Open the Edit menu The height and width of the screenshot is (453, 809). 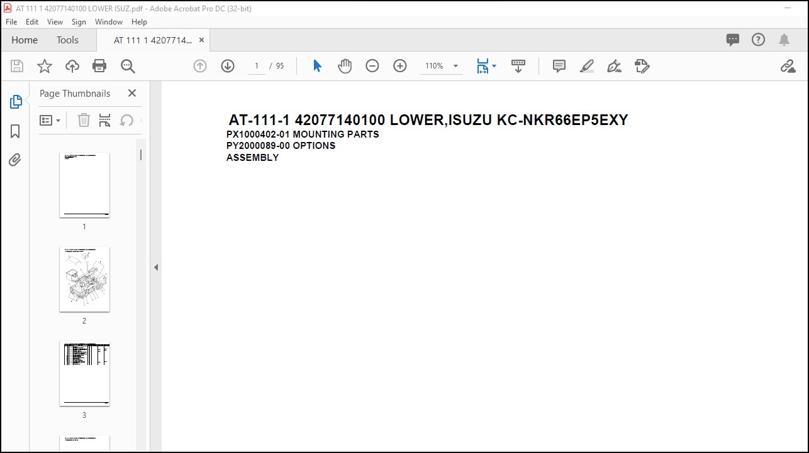(32, 21)
